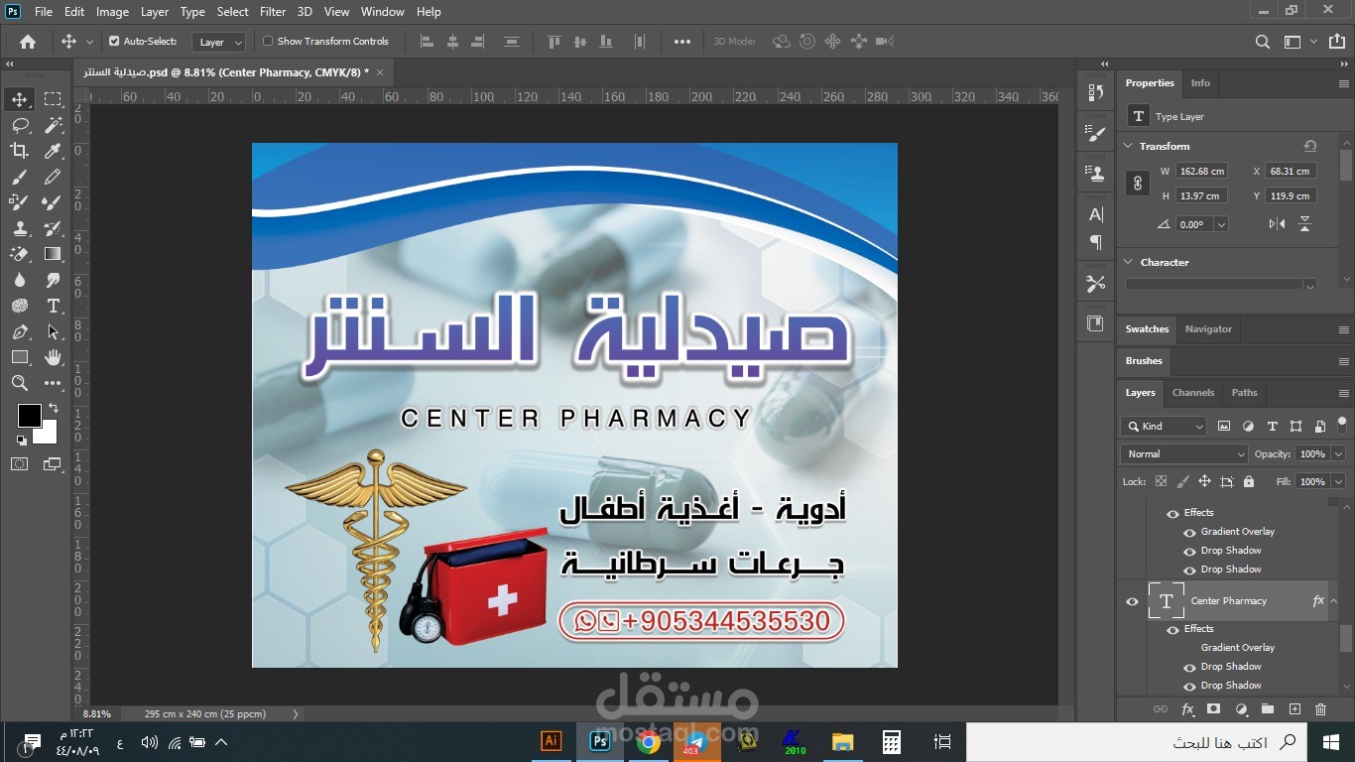Select the Move tool in the toolbox
Viewport: 1355px width, 762px height.
point(19,99)
